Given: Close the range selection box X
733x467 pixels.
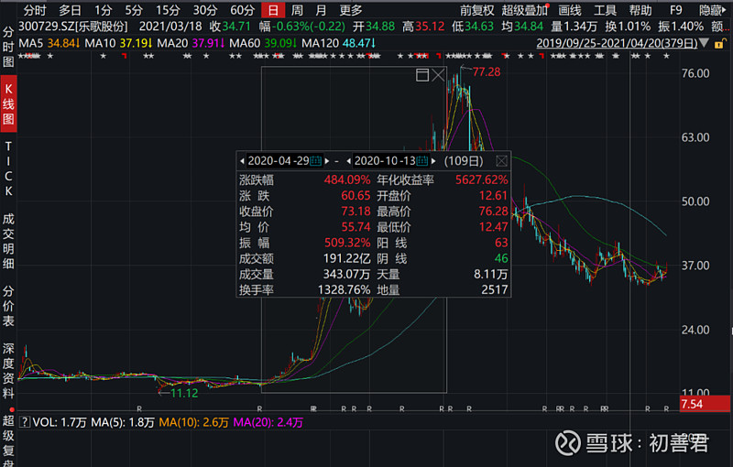Looking at the screenshot, I should pyautogui.click(x=438, y=75).
